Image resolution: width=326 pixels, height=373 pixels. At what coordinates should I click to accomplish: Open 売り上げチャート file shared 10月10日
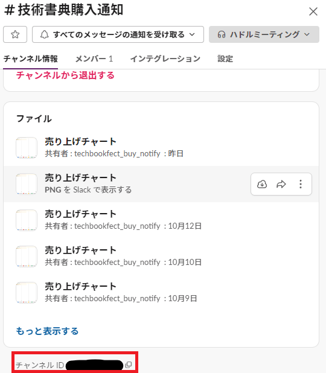point(161,256)
